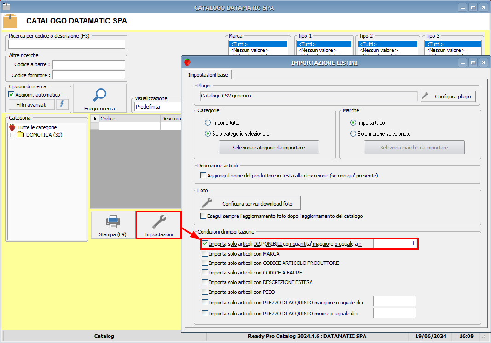Click Ready Pro Catalog 2024.4.6 status text

307,336
